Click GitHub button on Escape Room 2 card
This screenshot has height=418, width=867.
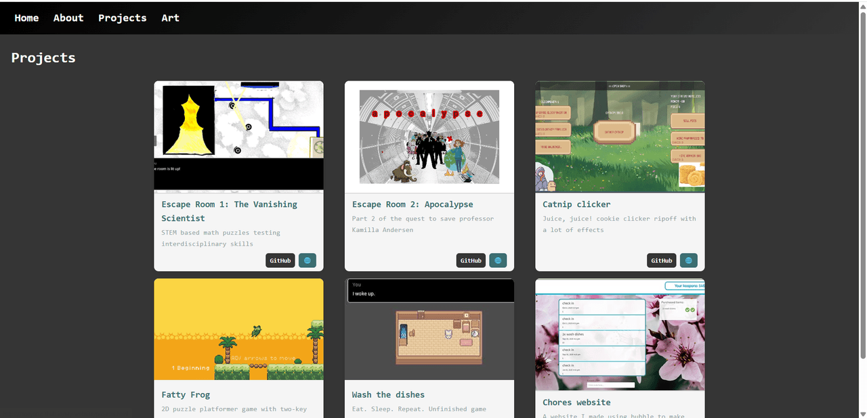click(x=471, y=260)
